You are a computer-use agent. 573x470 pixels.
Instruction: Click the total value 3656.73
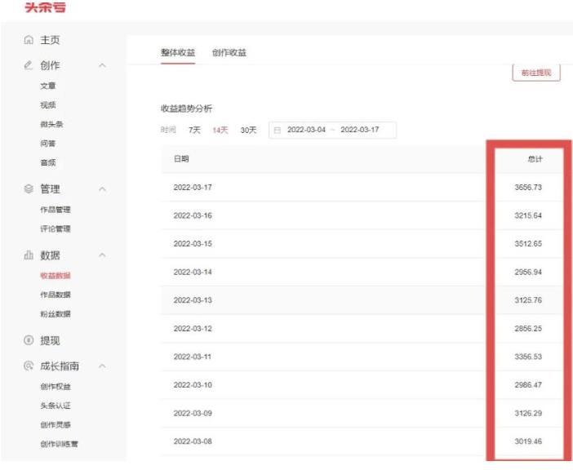tap(528, 188)
